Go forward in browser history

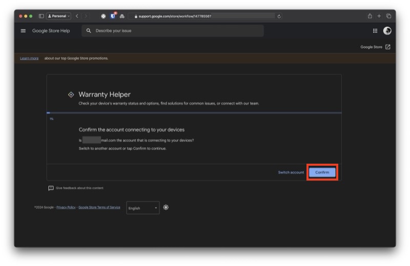tap(86, 16)
